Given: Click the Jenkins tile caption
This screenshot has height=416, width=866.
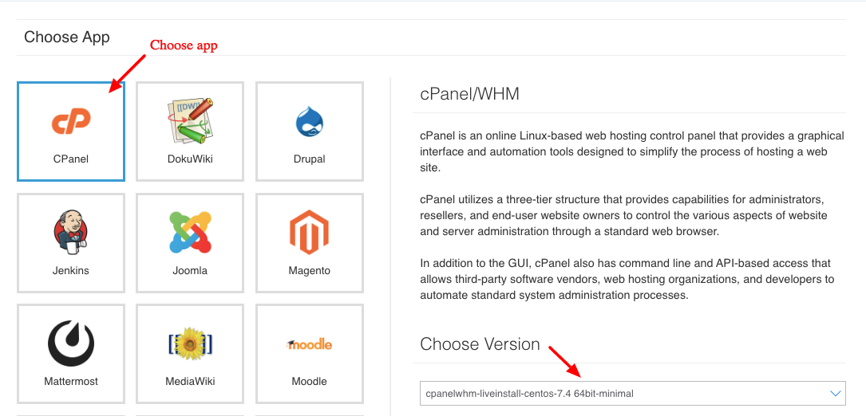Looking at the screenshot, I should [71, 270].
